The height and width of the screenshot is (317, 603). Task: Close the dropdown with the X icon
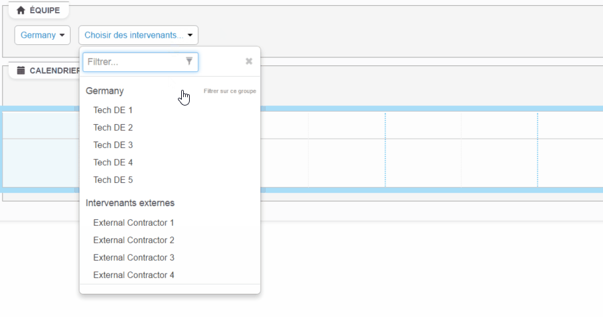tap(249, 61)
